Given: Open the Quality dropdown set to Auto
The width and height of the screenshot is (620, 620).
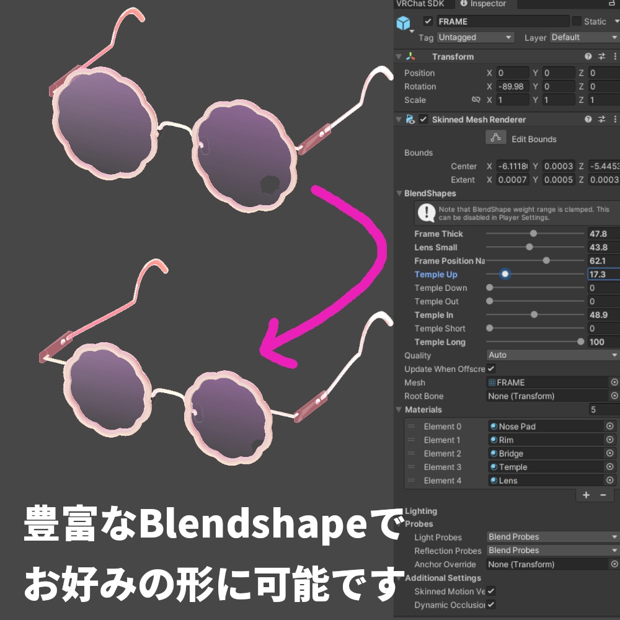Looking at the screenshot, I should click(x=553, y=355).
